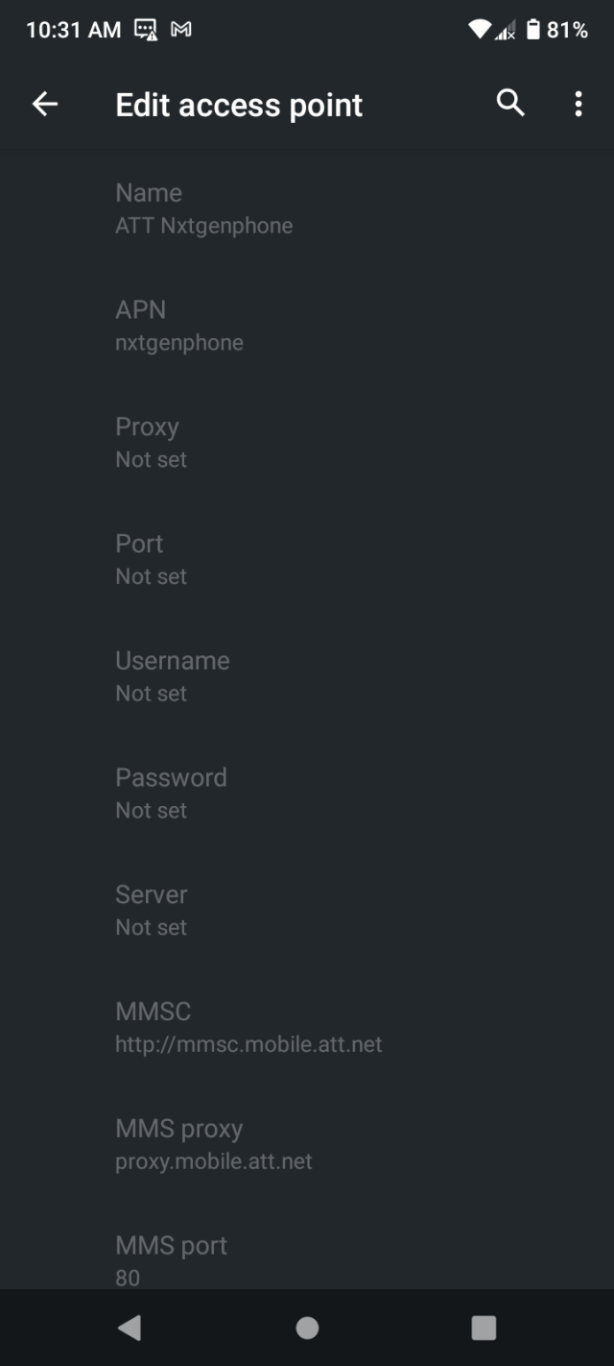Screen dimensions: 614x1366
Task: Tap the battery status icon
Action: click(533, 30)
